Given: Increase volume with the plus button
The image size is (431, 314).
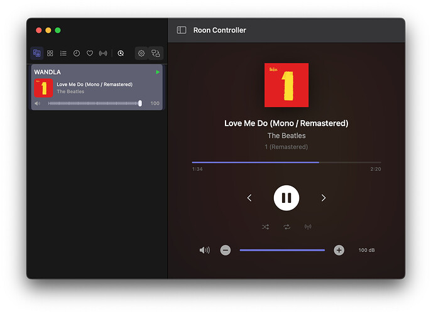Looking at the screenshot, I should [339, 250].
